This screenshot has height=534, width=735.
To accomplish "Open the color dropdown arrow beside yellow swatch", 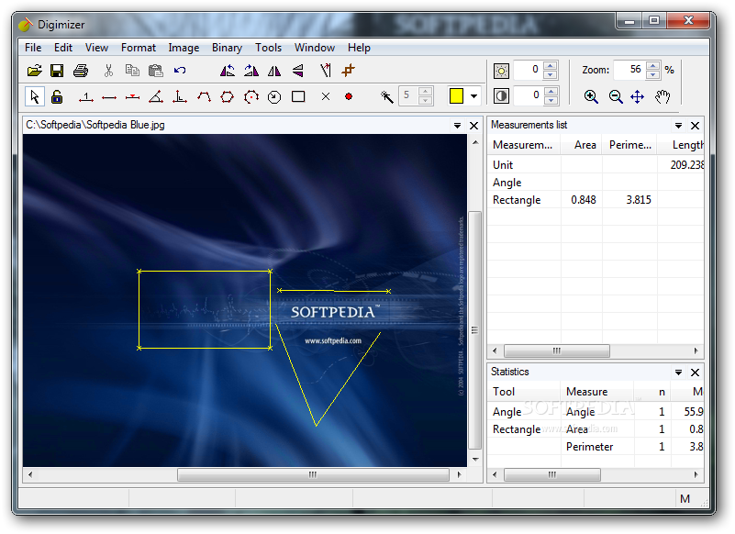I will [x=473, y=96].
